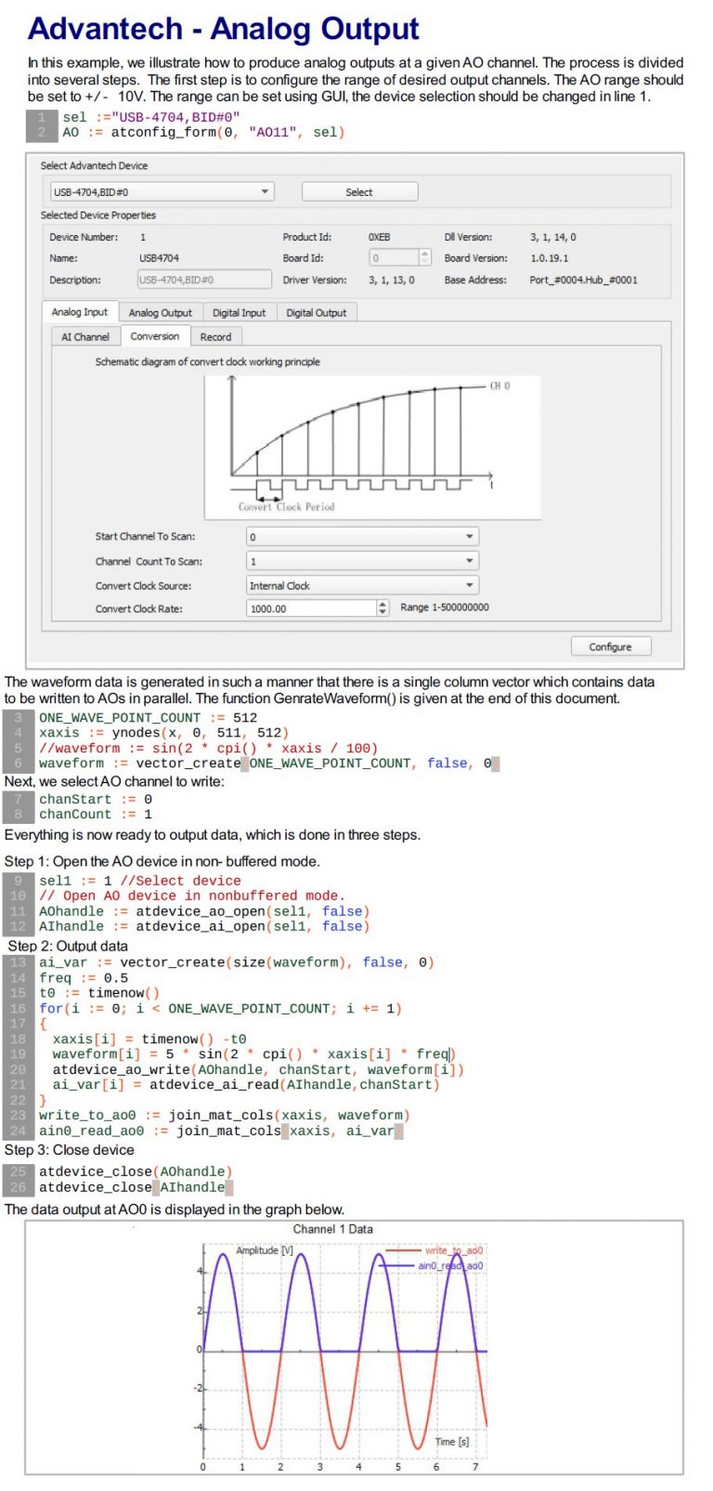Go to the Digital Input tab
Image resolution: width=713 pixels, height=1491 pixels.
coord(239,313)
